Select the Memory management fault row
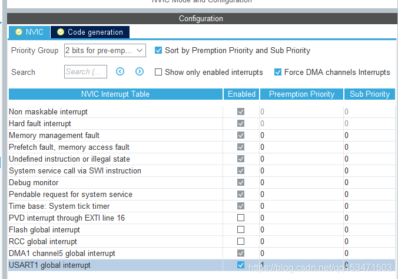Viewport: 398px width, 279px height. coord(202,135)
